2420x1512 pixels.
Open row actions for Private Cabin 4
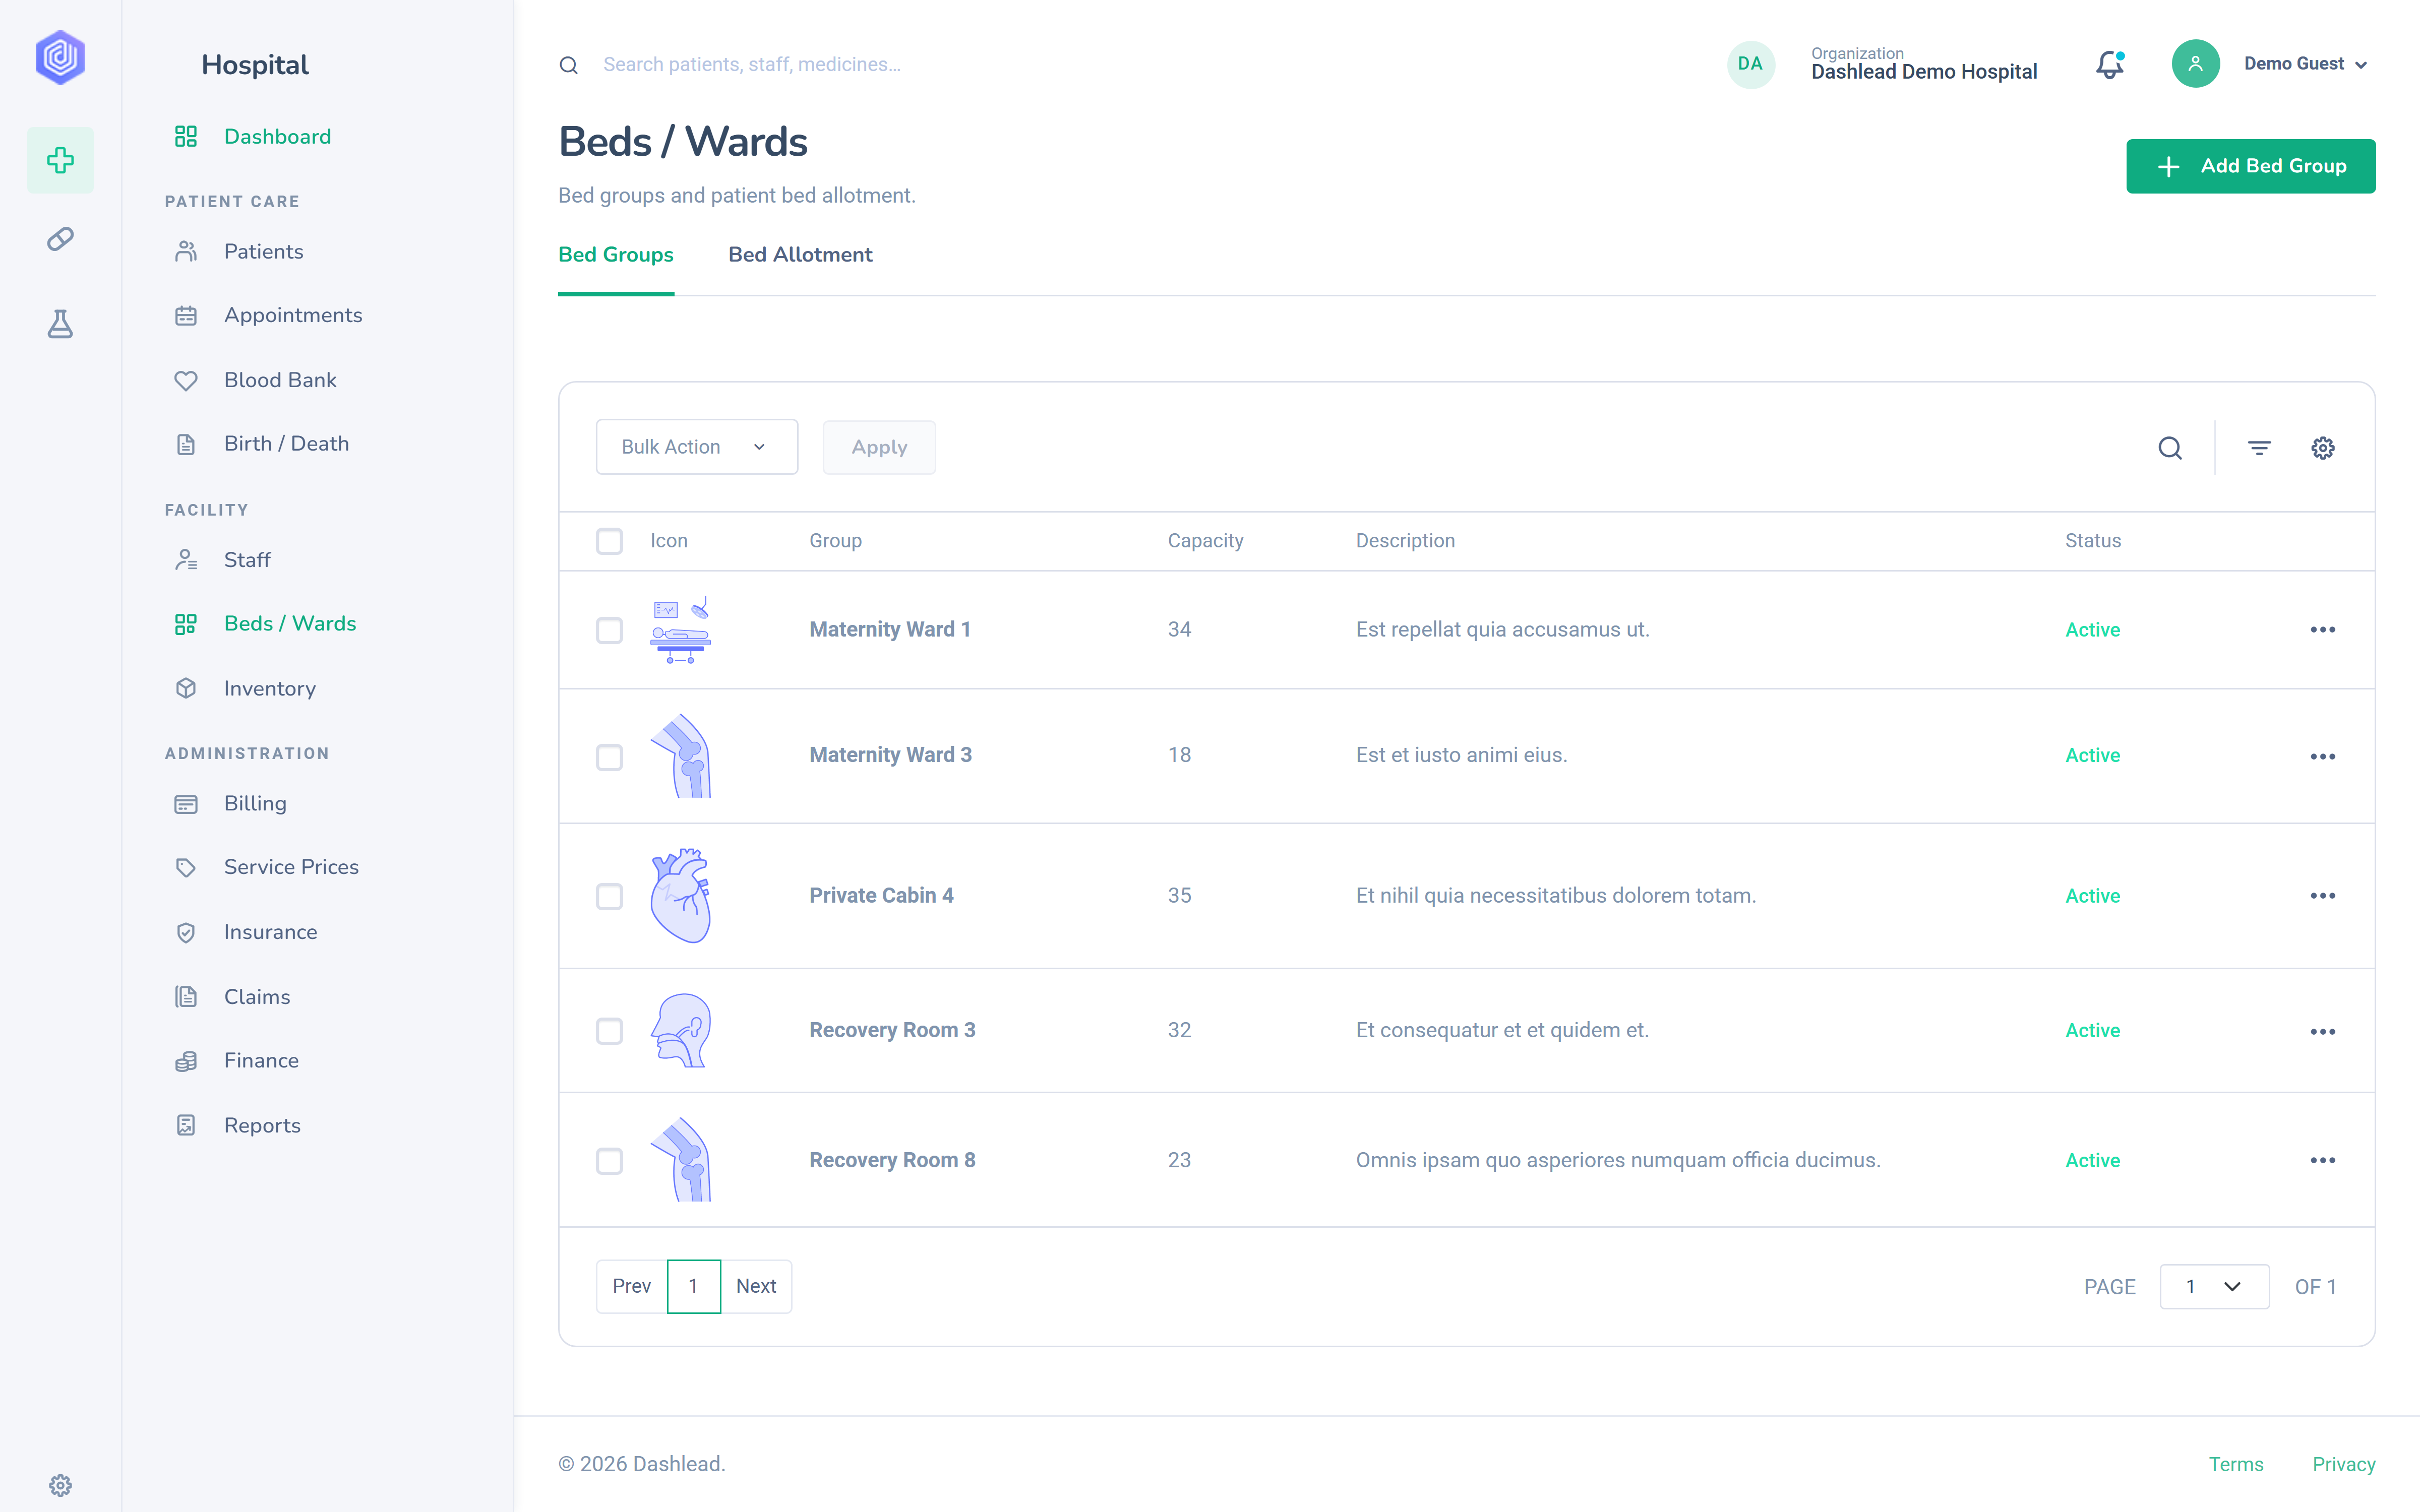[x=2323, y=896]
